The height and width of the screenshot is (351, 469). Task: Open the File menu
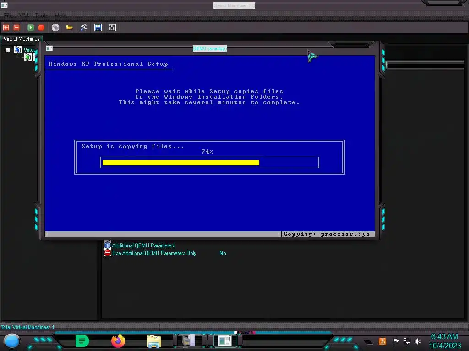(8, 16)
